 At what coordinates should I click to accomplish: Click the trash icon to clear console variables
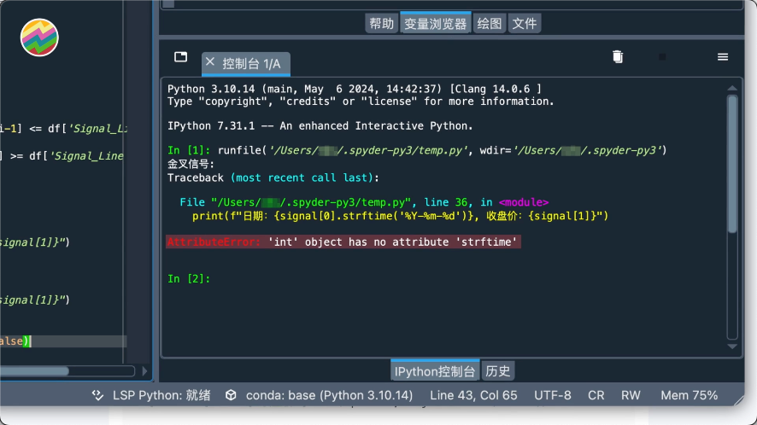tap(618, 57)
